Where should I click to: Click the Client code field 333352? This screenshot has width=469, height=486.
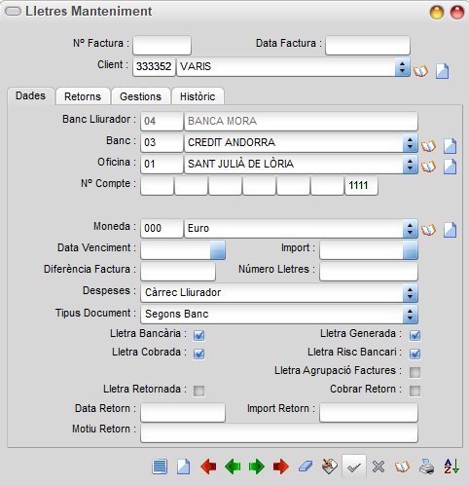(x=154, y=67)
